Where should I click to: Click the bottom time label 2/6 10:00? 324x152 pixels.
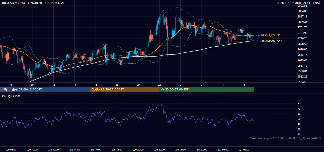pos(32,150)
